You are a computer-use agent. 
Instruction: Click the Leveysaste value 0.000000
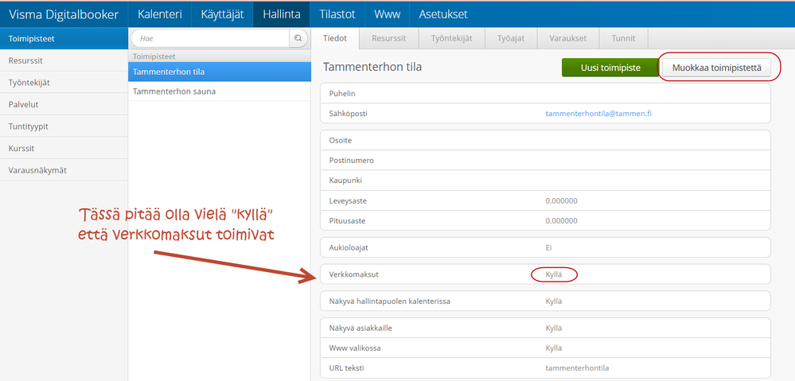coord(561,200)
